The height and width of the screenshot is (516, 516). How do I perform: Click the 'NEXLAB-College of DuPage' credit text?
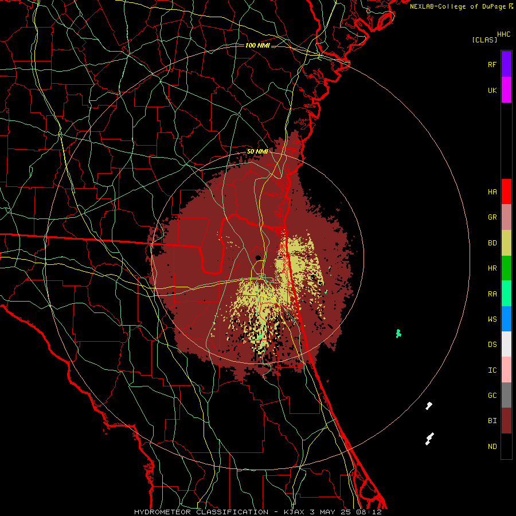click(x=458, y=6)
